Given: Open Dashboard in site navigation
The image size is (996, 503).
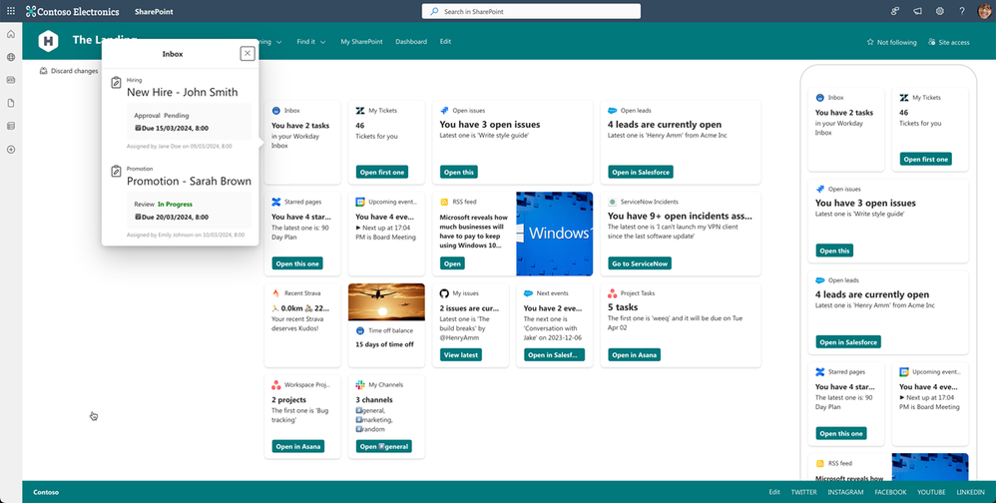Looking at the screenshot, I should (x=411, y=41).
